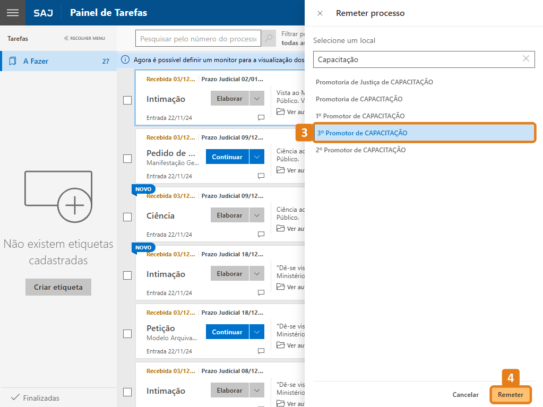Open dropdown arrow beside Pedido Continuar button
Viewport: 543px width, 407px height.
(x=257, y=157)
